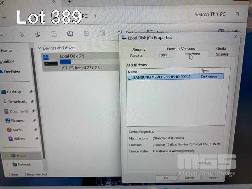Go to OneDrive in navigation pane

point(12,72)
